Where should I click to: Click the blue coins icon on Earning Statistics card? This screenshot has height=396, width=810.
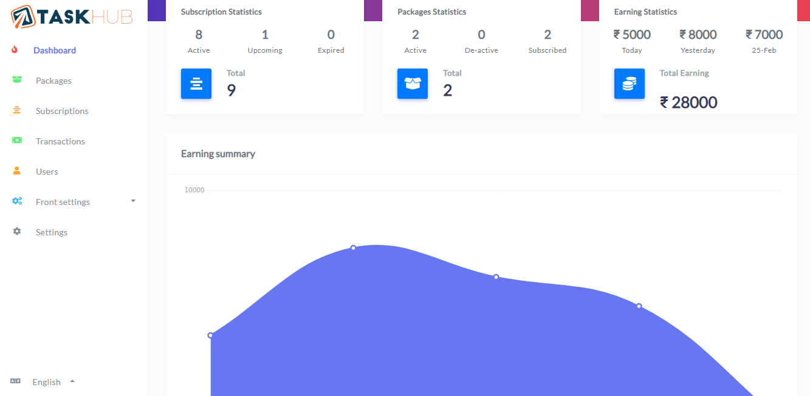tap(629, 84)
